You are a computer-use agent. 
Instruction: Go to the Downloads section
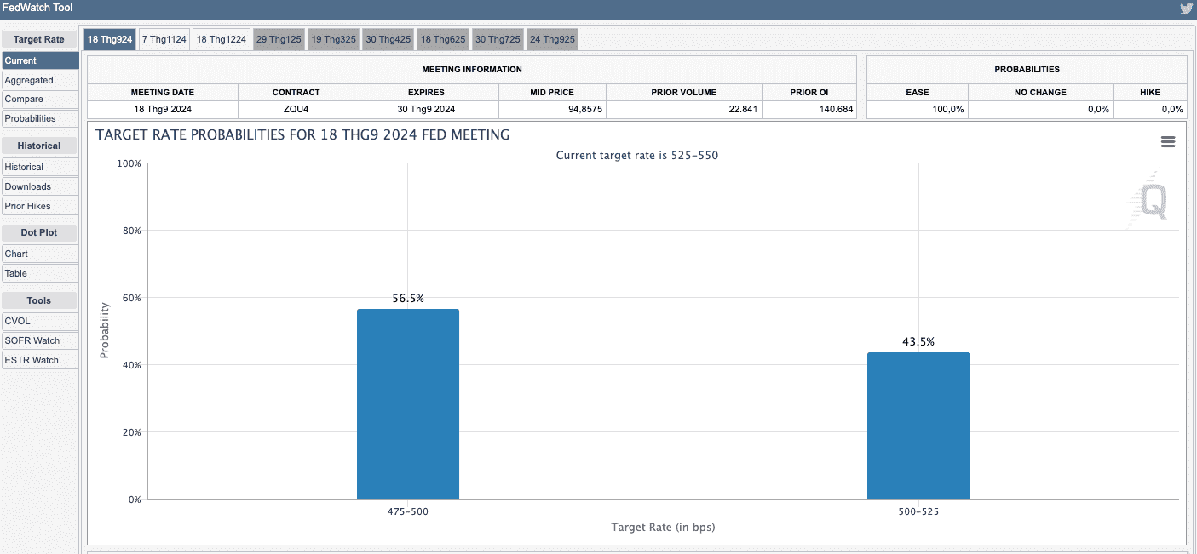[40, 187]
